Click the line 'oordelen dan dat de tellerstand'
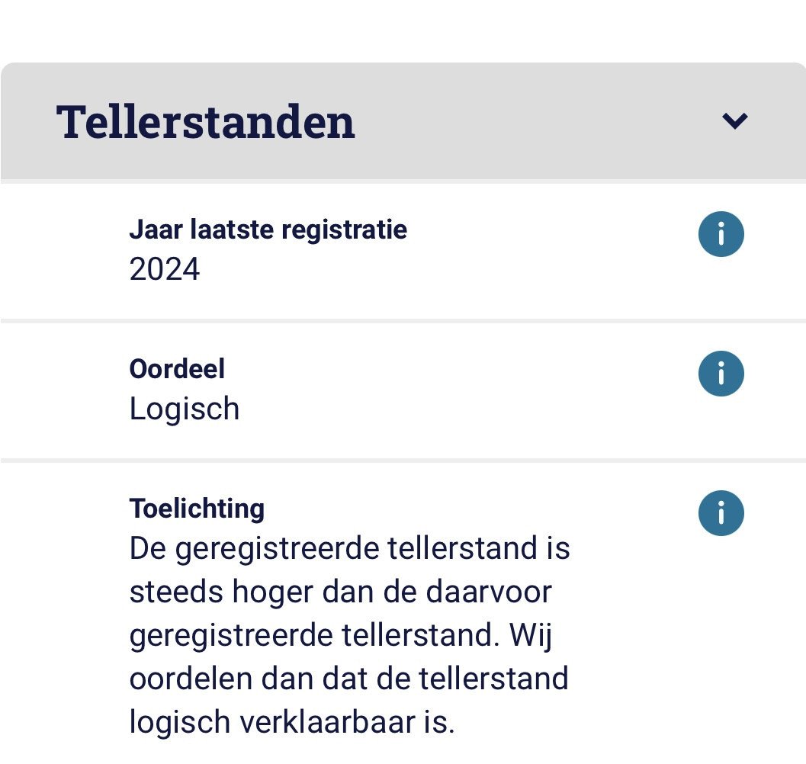 click(x=349, y=679)
